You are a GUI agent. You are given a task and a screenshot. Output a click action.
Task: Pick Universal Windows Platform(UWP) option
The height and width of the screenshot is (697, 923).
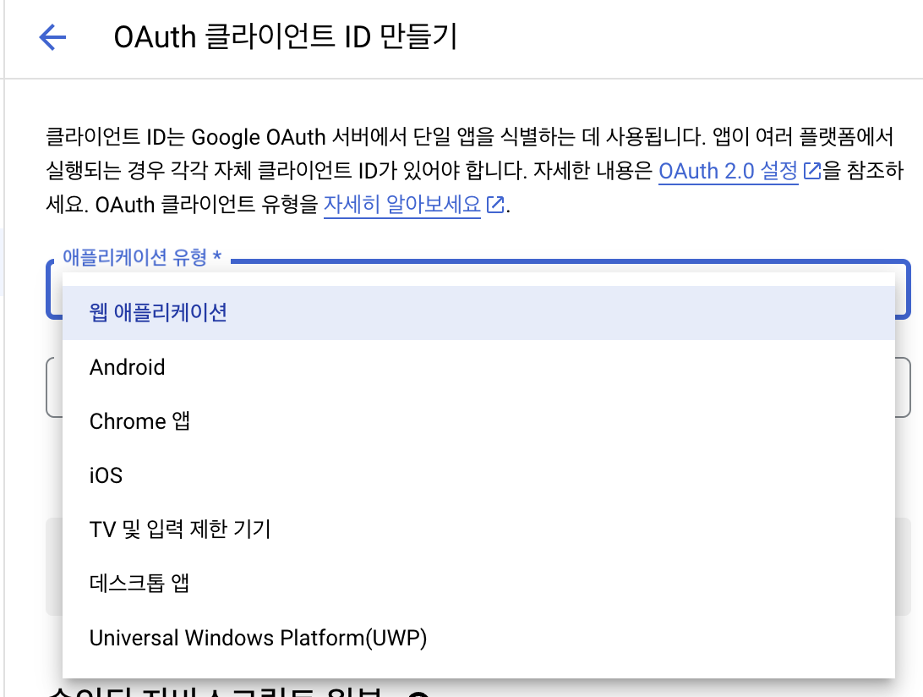(258, 638)
